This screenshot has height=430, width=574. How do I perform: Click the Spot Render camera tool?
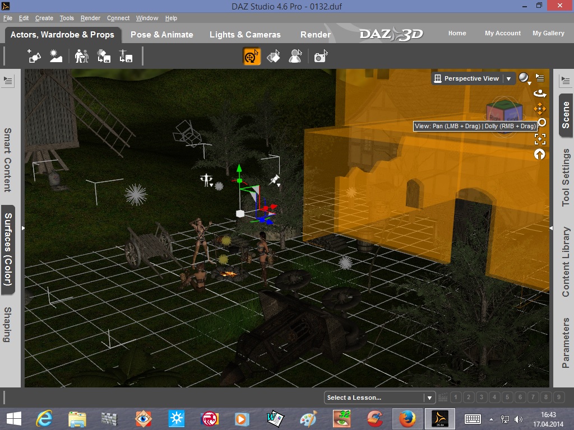[321, 57]
